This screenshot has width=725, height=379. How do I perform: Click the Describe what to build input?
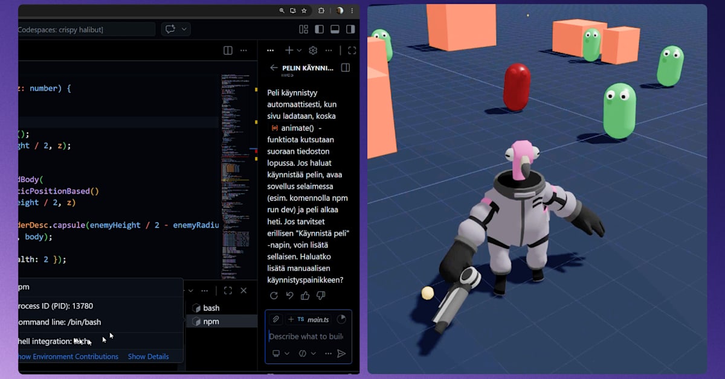coord(306,337)
